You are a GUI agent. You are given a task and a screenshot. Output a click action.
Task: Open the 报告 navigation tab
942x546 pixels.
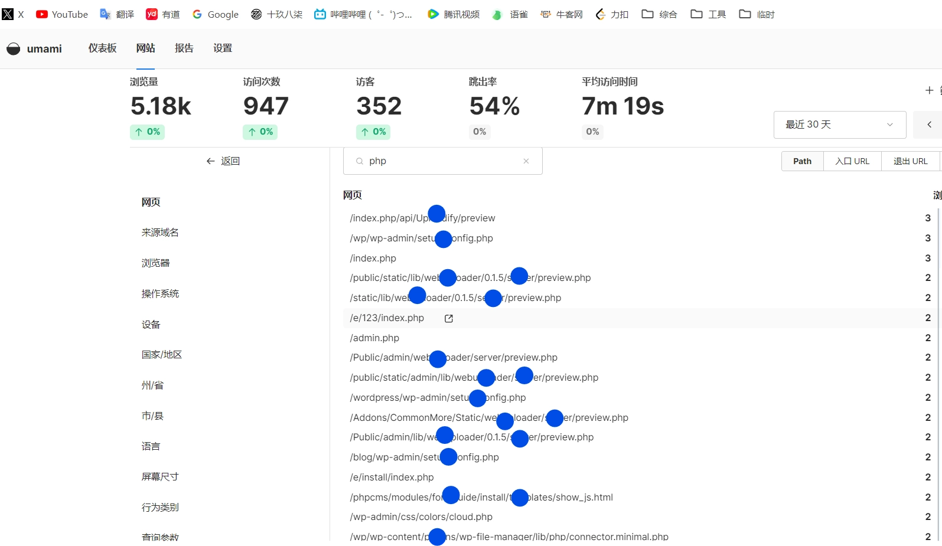(x=184, y=48)
